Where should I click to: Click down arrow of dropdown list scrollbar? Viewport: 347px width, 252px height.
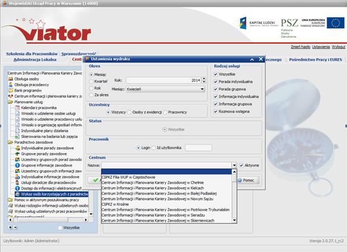235,220
